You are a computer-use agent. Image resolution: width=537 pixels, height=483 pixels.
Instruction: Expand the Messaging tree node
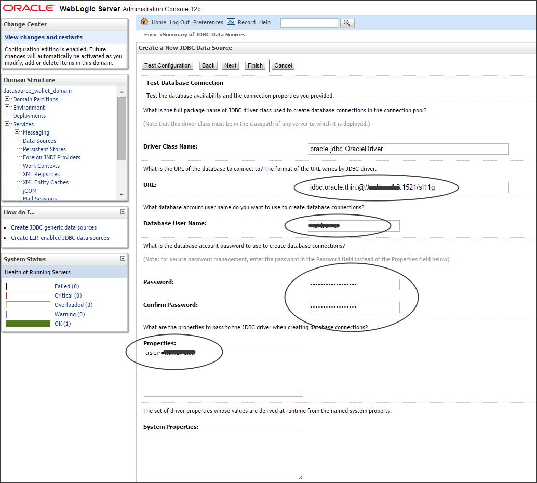[x=17, y=132]
